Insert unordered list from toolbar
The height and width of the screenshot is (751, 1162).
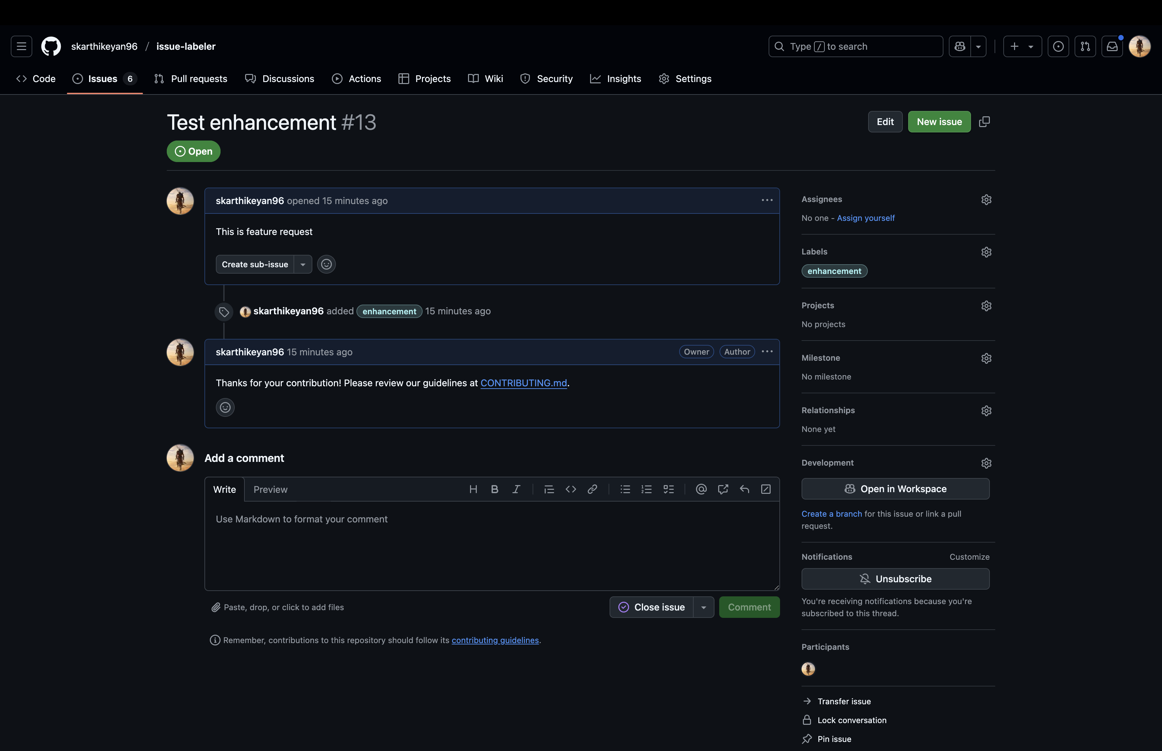click(625, 489)
